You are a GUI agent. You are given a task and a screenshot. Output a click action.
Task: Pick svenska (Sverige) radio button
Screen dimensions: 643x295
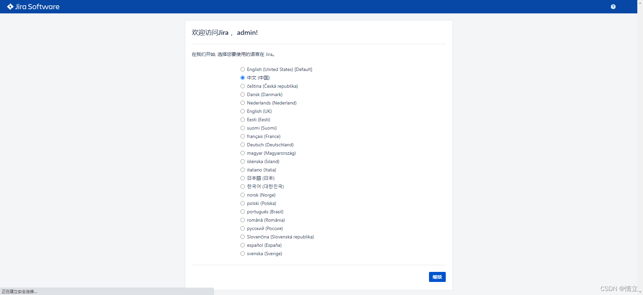pyautogui.click(x=242, y=253)
